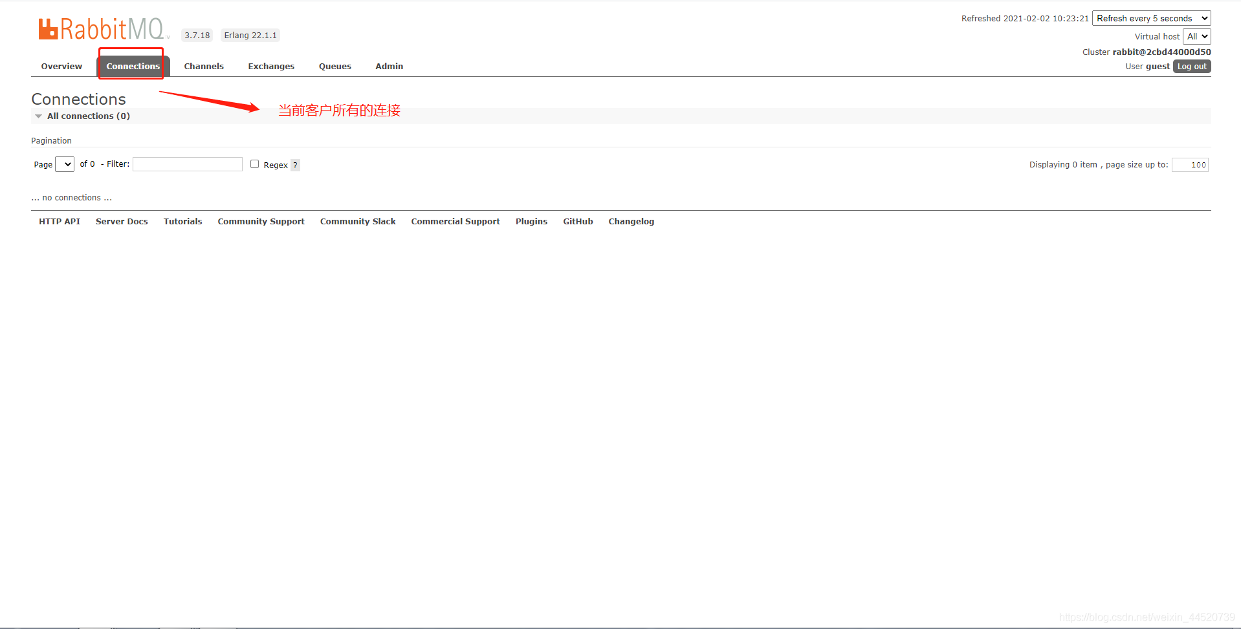Visit the Community Support link
Viewport: 1241px width, 629px height.
[x=261, y=221]
